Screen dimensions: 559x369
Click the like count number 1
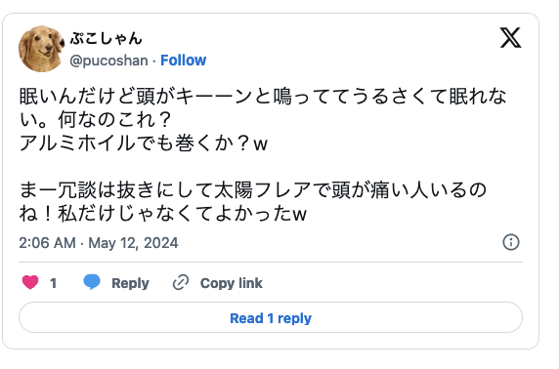pyautogui.click(x=53, y=283)
